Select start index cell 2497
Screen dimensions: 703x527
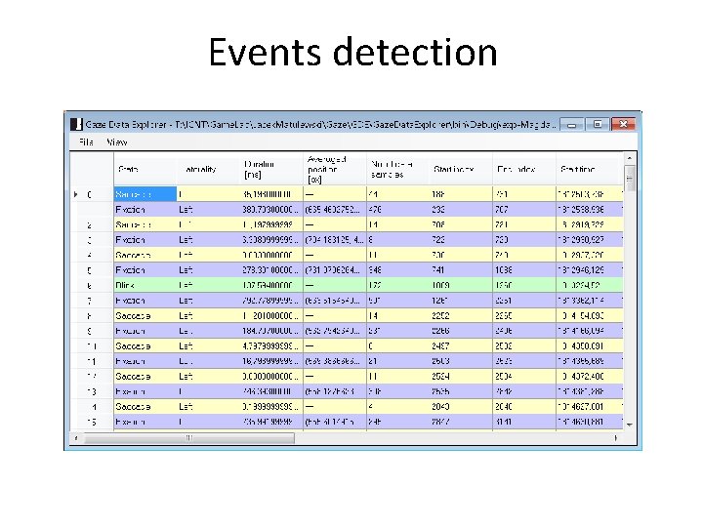point(461,345)
